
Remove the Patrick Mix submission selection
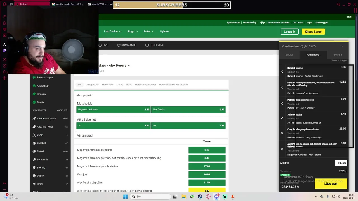pos(282,104)
